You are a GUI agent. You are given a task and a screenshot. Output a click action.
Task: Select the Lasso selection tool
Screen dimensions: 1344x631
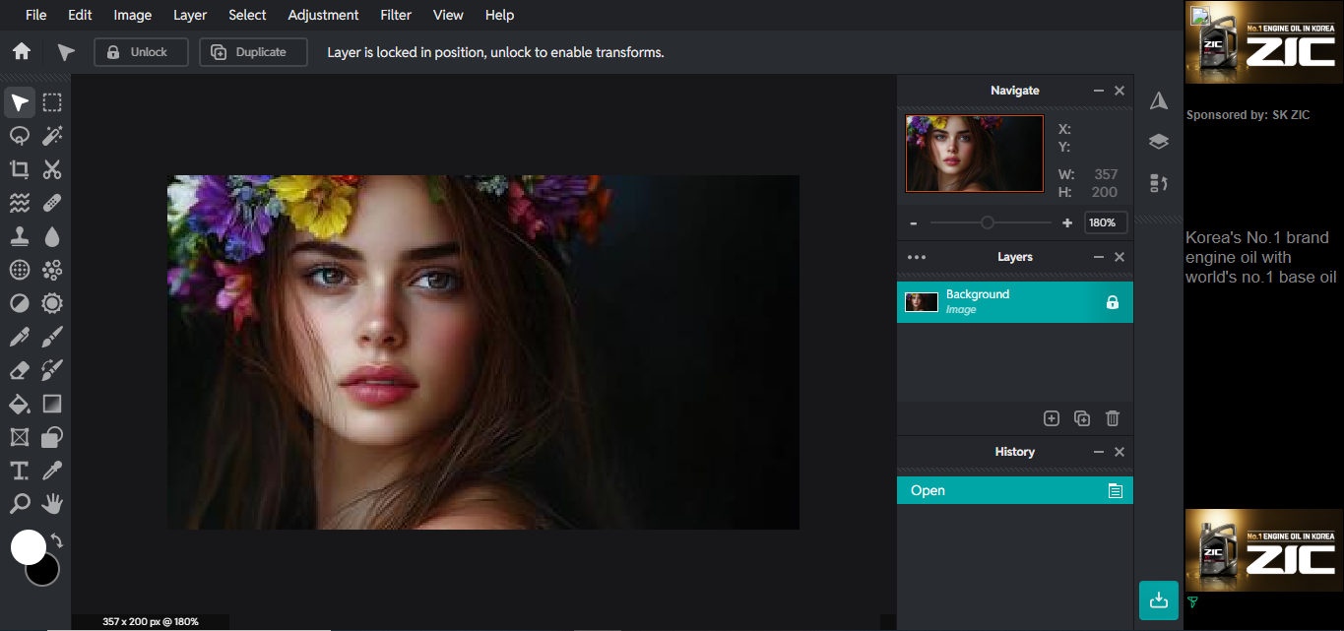20,136
